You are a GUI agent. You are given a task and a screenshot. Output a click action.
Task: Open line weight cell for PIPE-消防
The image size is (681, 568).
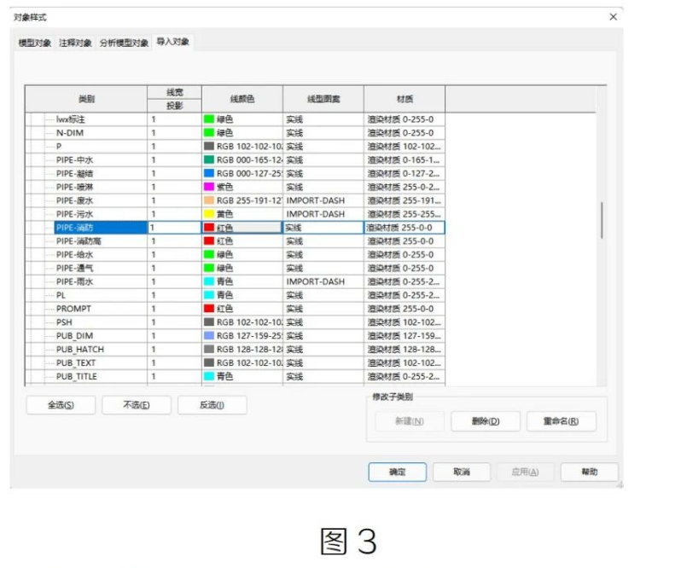pyautogui.click(x=175, y=228)
